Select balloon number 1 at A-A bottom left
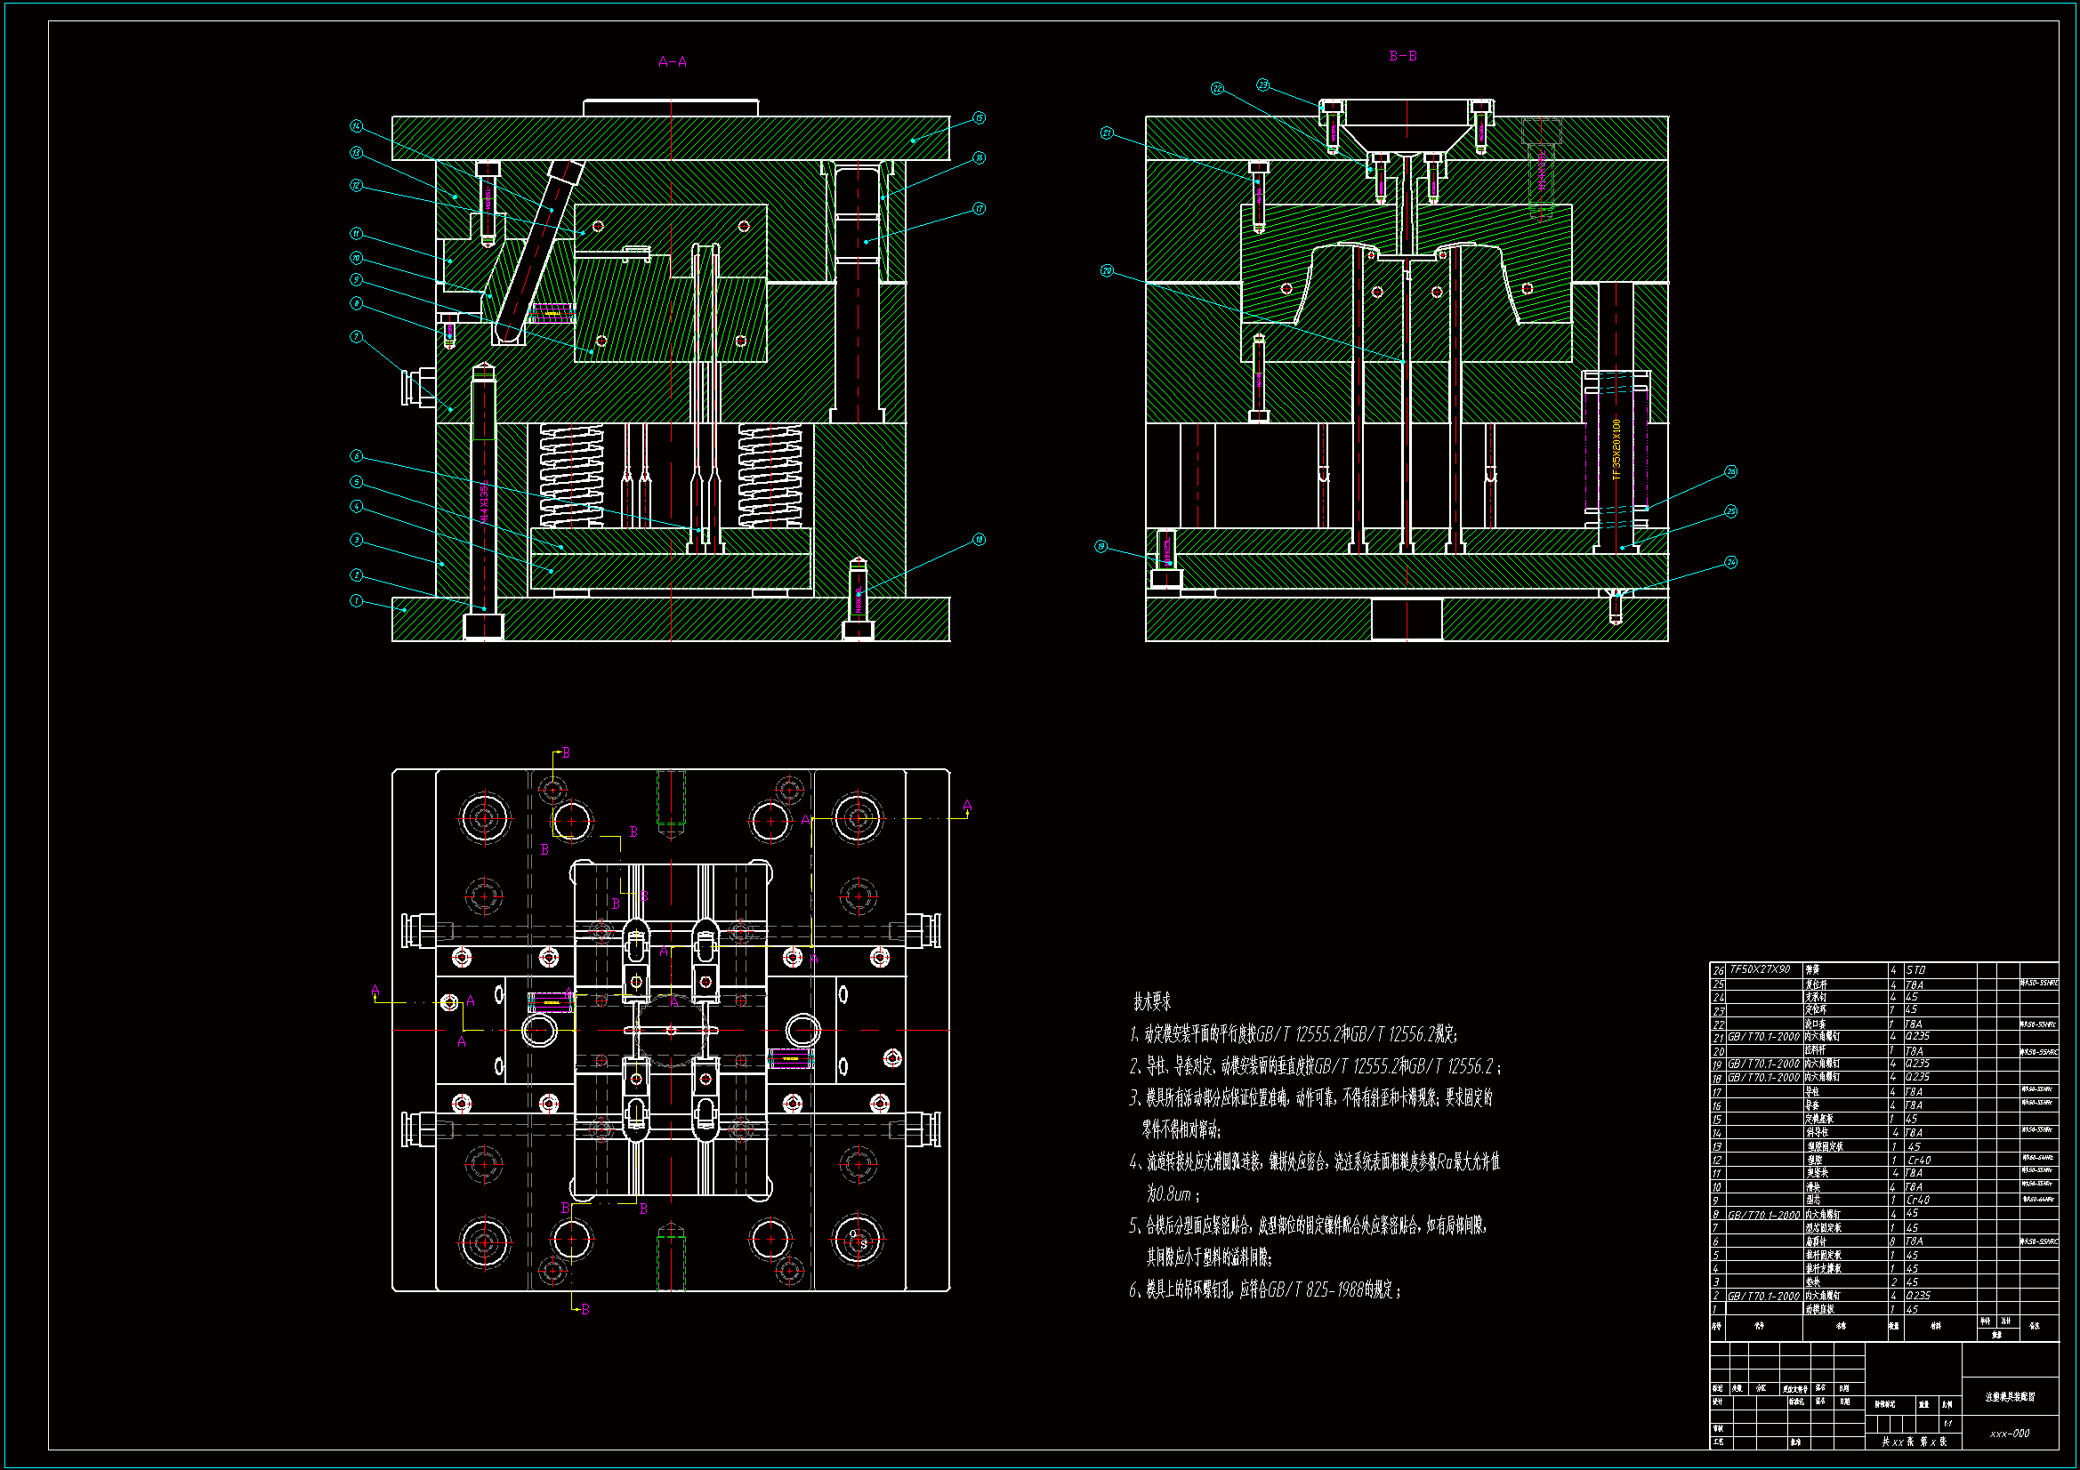The width and height of the screenshot is (2080, 1470). 357,600
